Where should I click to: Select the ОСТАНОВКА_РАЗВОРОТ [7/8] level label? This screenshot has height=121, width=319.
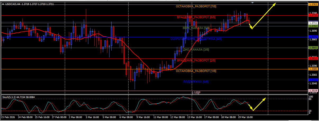click(x=196, y=6)
